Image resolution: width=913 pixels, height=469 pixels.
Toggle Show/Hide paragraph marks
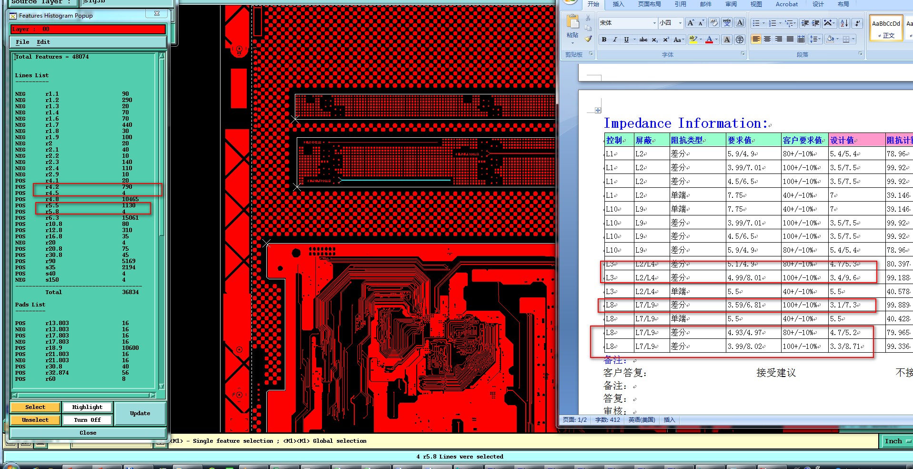(857, 23)
